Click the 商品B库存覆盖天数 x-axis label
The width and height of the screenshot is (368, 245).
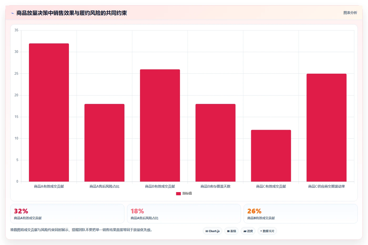[x=215, y=186]
